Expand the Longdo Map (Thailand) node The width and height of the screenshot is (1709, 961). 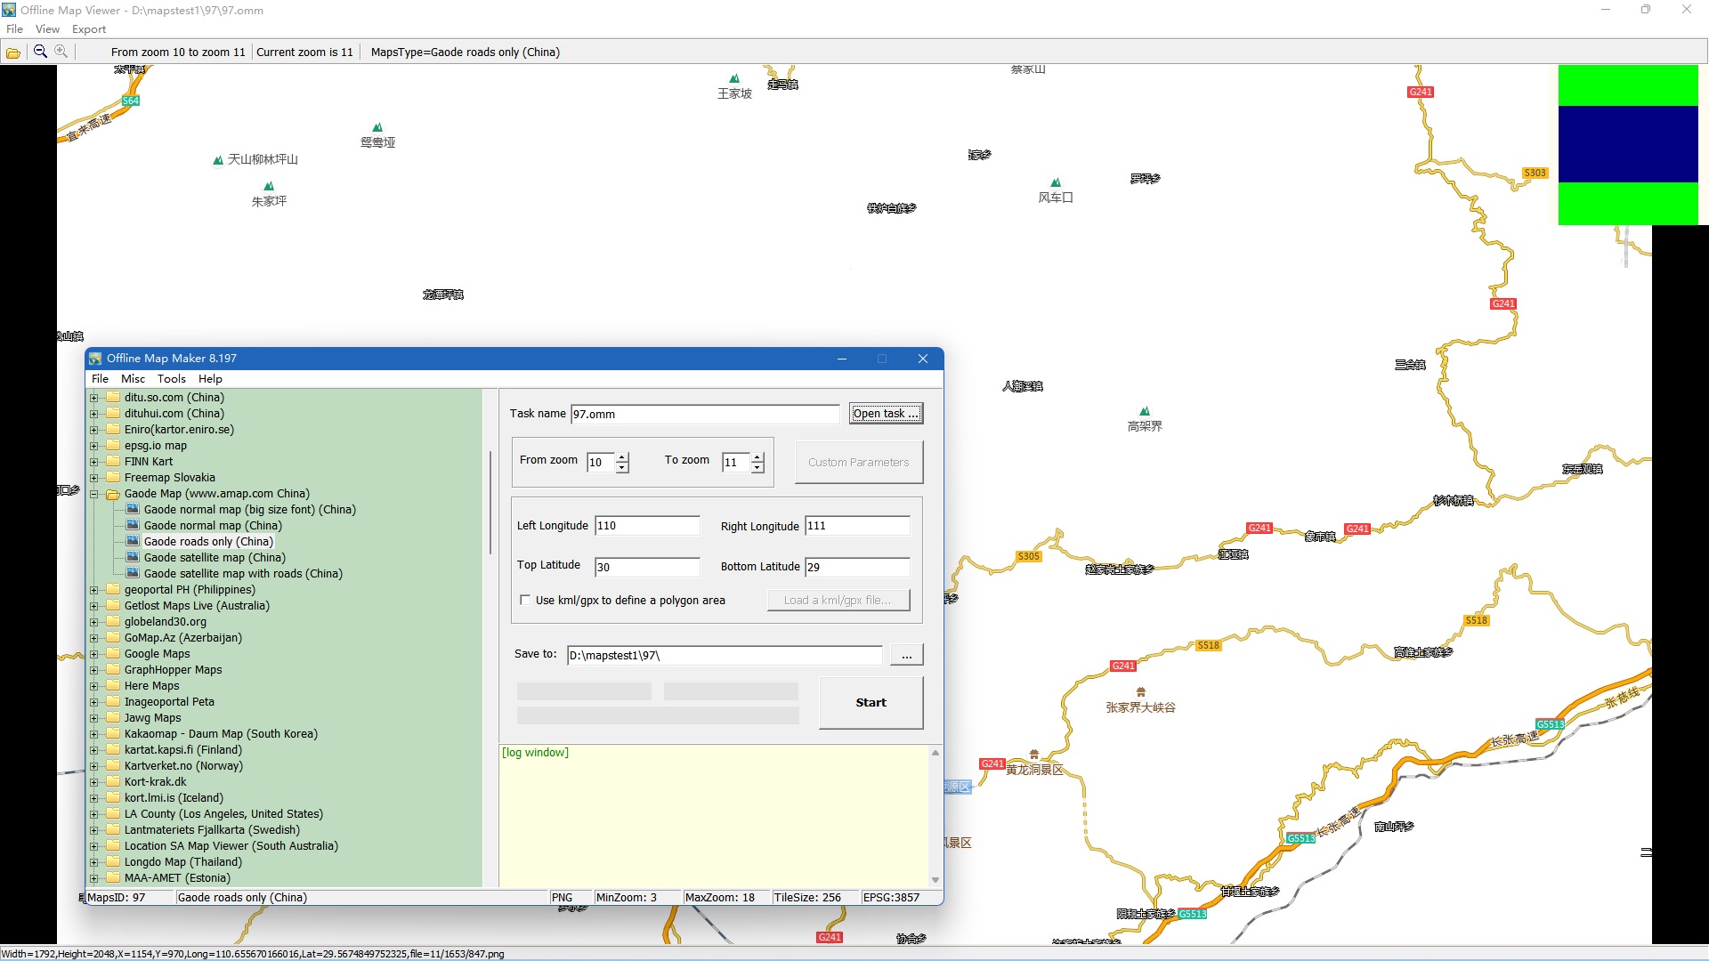pos(93,862)
